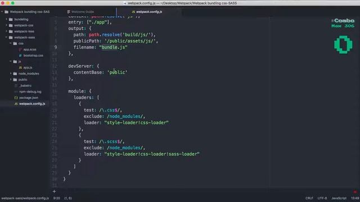The width and height of the screenshot is (360, 202).
Task: Click the node_modules folder icon
Action: click(15, 74)
